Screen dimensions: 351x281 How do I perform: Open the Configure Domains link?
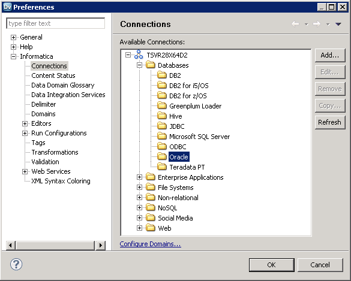tap(150, 244)
